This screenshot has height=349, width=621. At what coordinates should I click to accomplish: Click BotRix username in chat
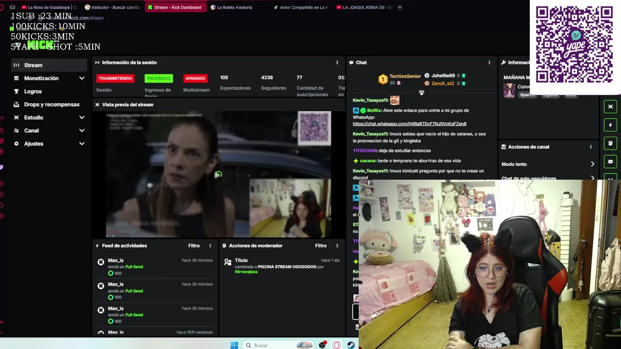(x=374, y=111)
